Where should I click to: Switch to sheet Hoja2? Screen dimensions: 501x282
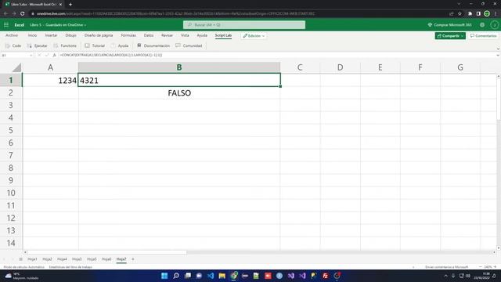pyautogui.click(x=47, y=259)
